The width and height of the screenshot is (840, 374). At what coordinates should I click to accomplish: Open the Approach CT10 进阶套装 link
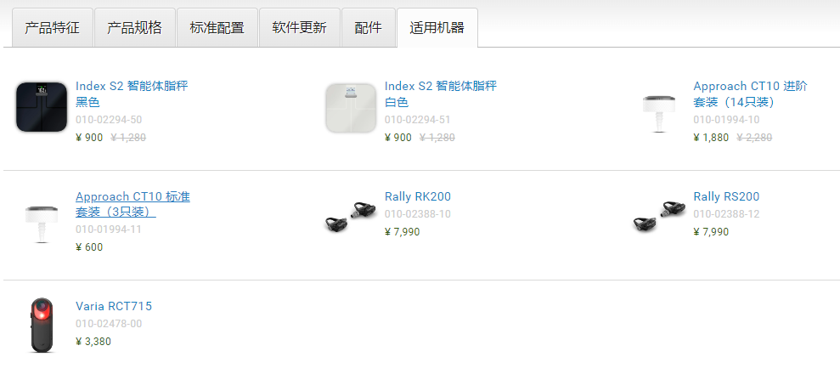tap(751, 93)
